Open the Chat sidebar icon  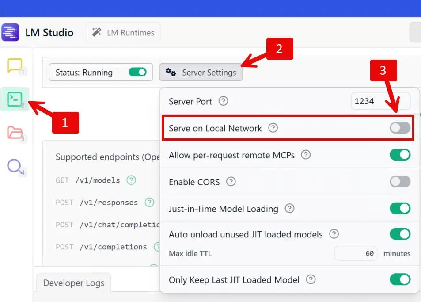coord(15,66)
